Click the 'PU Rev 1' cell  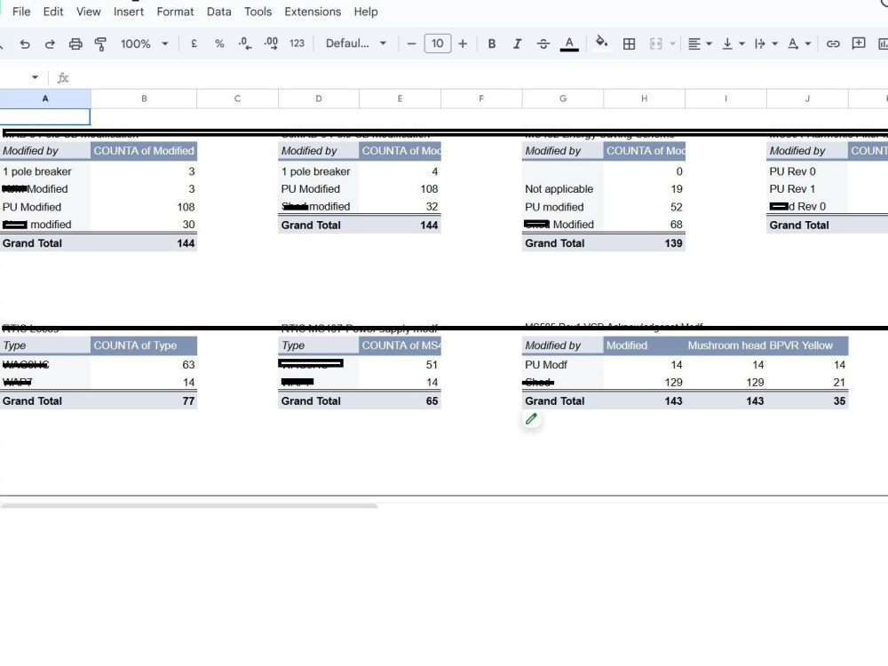click(x=792, y=189)
